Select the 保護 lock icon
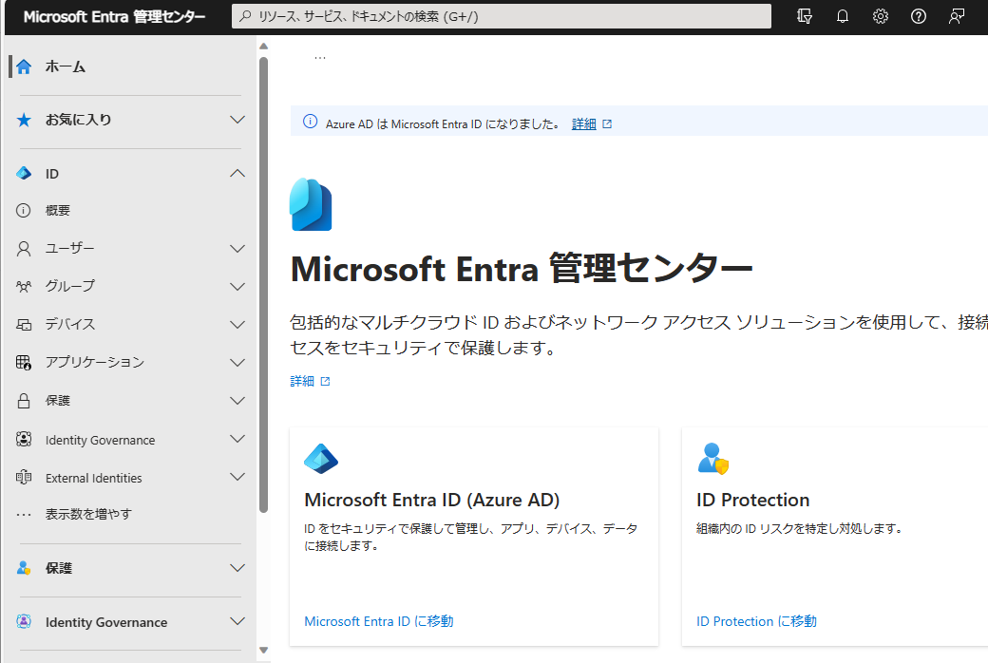Viewport: 988px width, 663px height. (x=23, y=400)
